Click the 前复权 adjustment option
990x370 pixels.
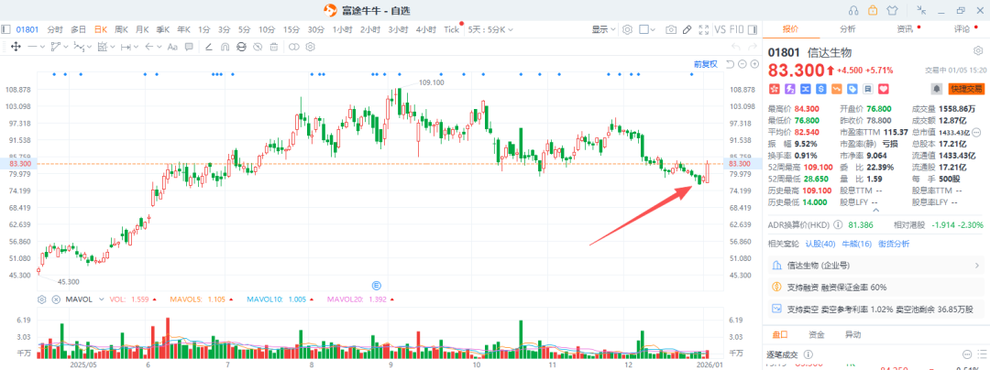[x=704, y=64]
